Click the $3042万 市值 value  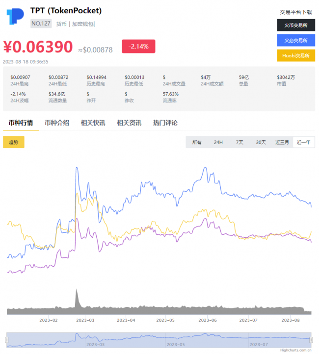coord(286,77)
